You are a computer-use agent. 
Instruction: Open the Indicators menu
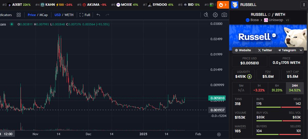6,15
